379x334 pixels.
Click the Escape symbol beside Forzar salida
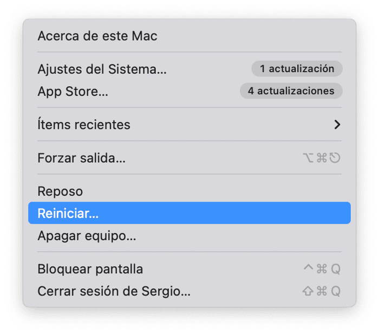(x=335, y=158)
